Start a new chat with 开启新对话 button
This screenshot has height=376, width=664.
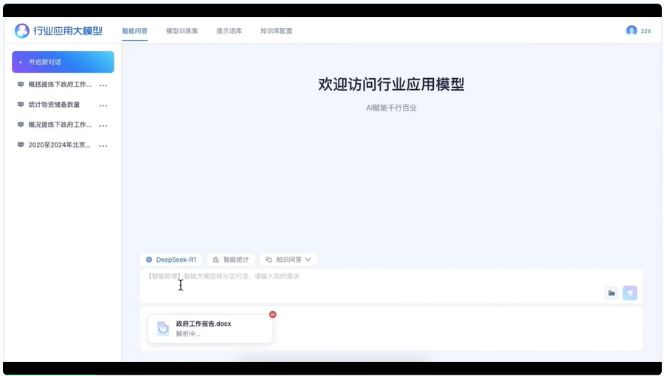point(63,62)
